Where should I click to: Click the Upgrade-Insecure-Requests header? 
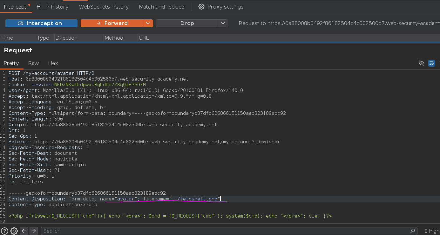[x=48, y=147]
